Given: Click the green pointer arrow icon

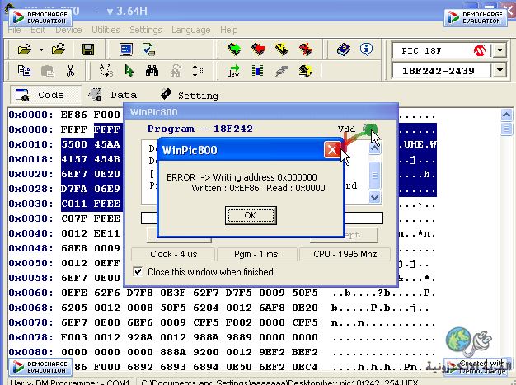Looking at the screenshot, I should pos(129,71).
